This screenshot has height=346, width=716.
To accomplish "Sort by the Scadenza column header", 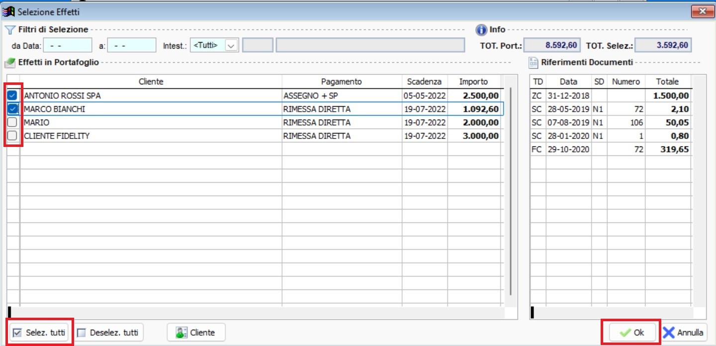I will coord(424,81).
